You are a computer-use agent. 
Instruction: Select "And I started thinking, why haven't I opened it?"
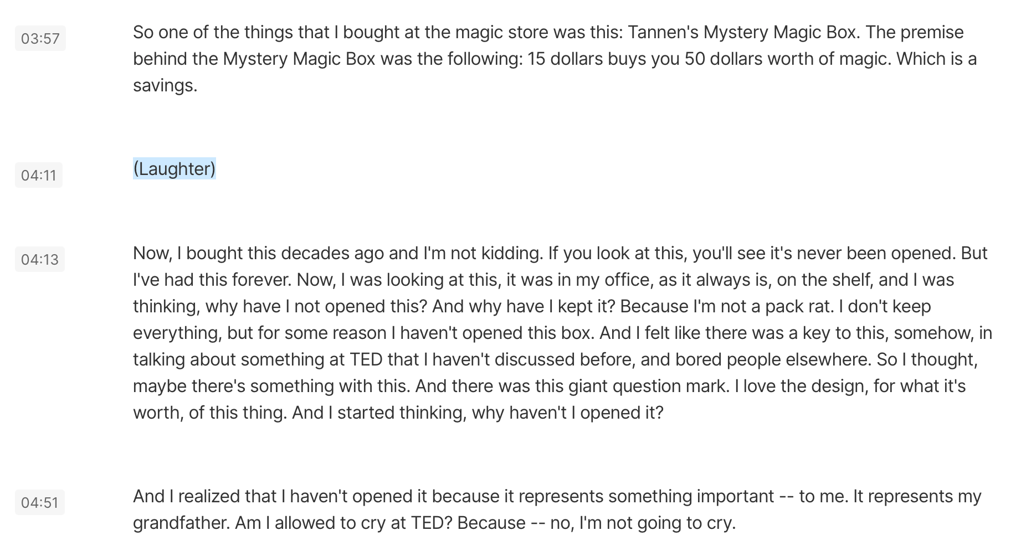(478, 413)
